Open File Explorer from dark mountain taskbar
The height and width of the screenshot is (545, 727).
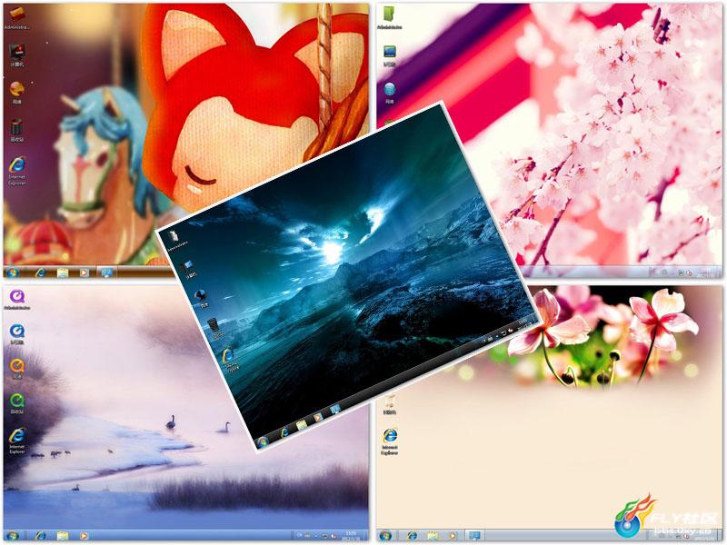click(302, 425)
